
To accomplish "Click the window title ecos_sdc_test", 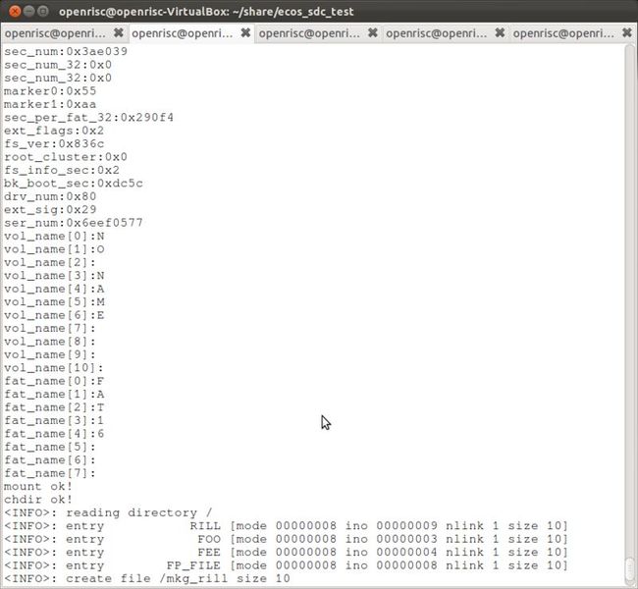I will (x=206, y=12).
